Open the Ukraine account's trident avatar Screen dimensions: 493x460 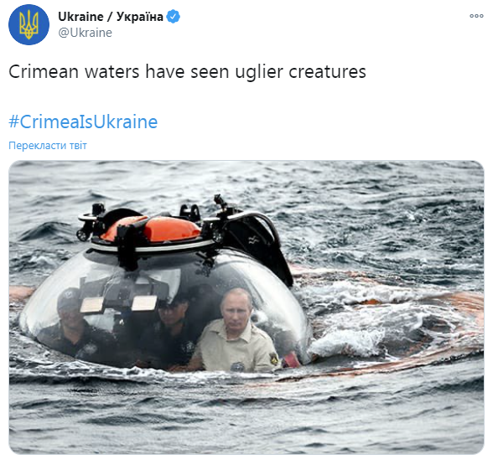29,25
